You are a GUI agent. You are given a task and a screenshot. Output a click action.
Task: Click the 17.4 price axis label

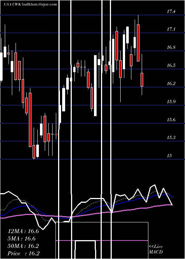click(171, 11)
